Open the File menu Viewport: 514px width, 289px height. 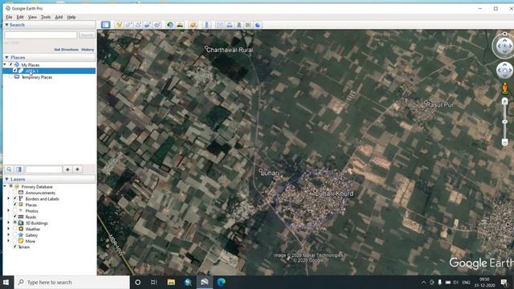click(x=9, y=17)
